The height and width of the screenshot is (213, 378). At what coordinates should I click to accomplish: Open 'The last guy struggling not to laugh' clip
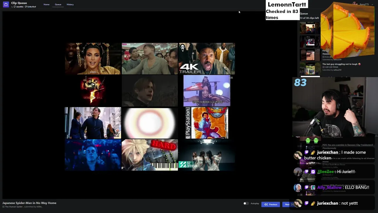point(341,64)
